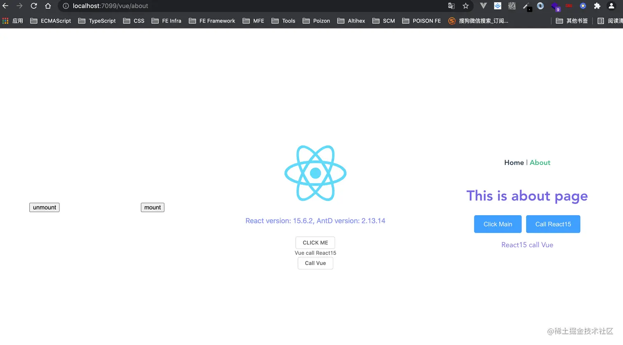Click the React version 15.6.2 text
Screen dimensions: 623x345
315,221
